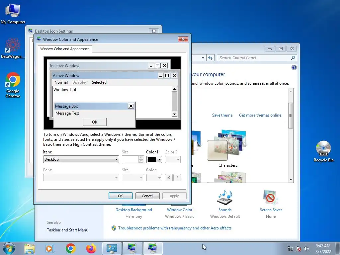Open the Color 1 dropdown arrow
This screenshot has height=255, width=340.
(x=160, y=160)
